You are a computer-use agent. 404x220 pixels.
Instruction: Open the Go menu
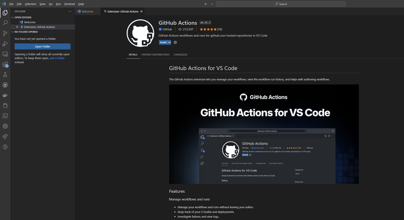point(51,4)
